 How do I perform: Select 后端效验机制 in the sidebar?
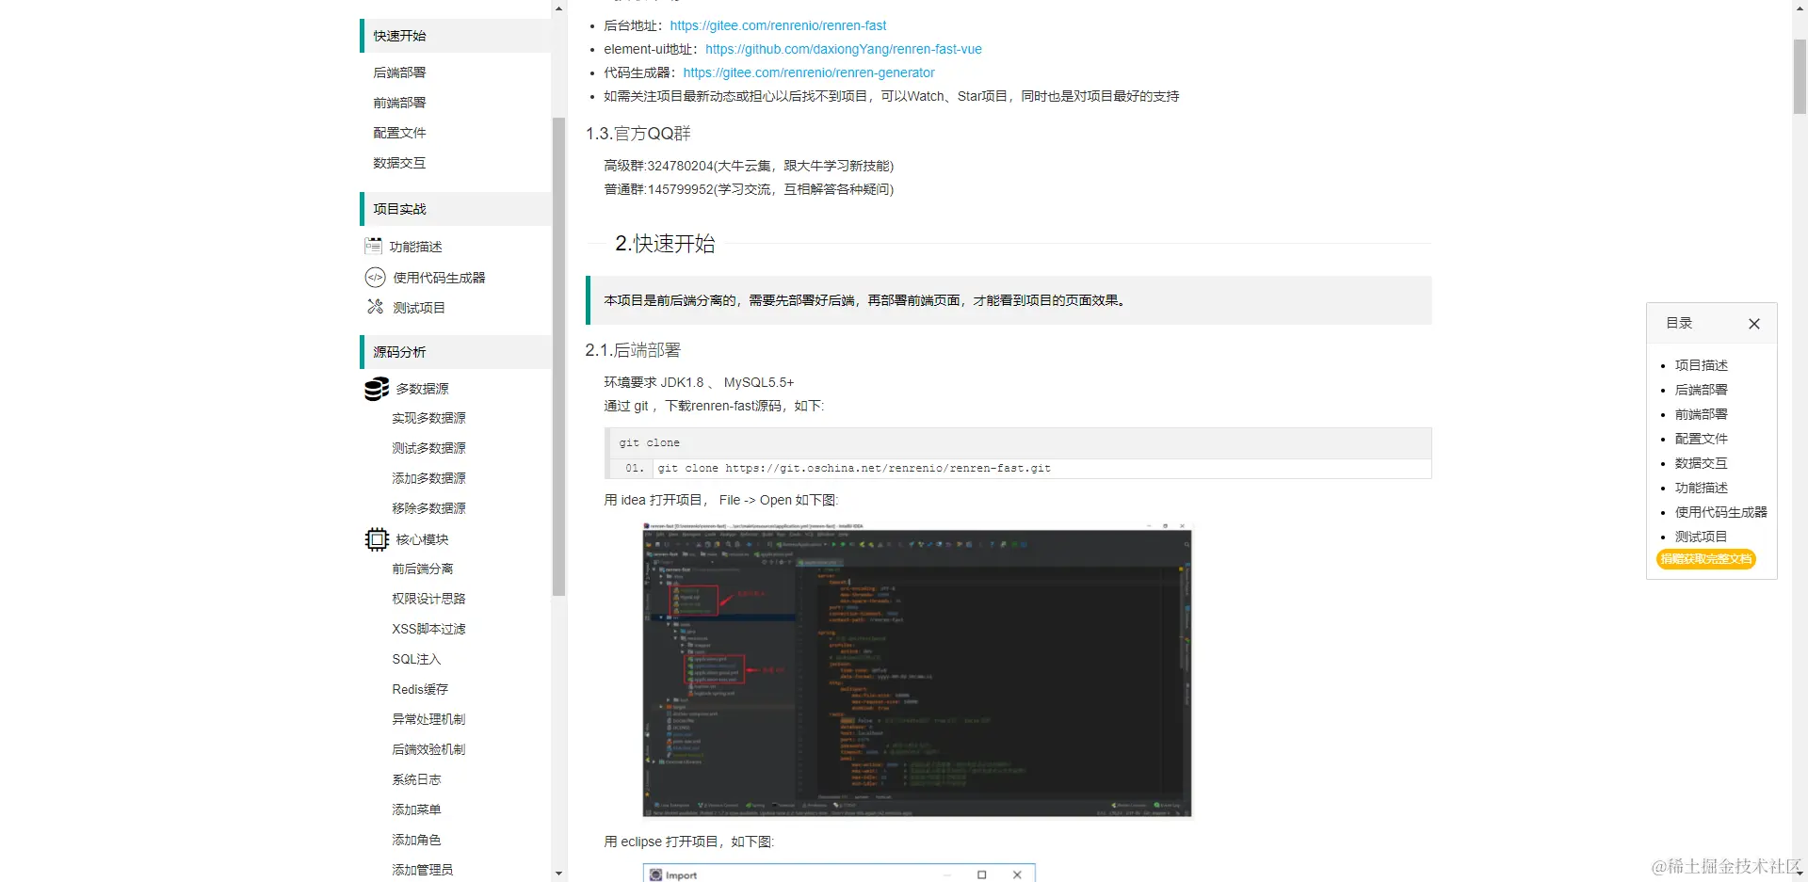coord(428,749)
